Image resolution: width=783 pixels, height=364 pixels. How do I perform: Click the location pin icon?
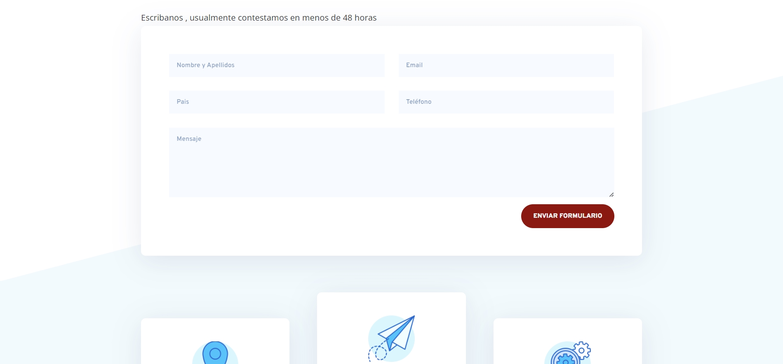(x=215, y=353)
